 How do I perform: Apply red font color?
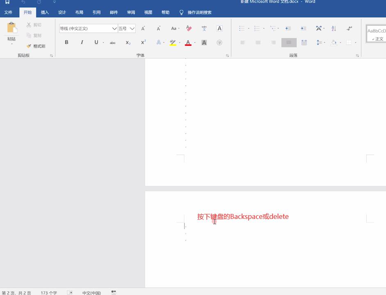[x=188, y=43]
